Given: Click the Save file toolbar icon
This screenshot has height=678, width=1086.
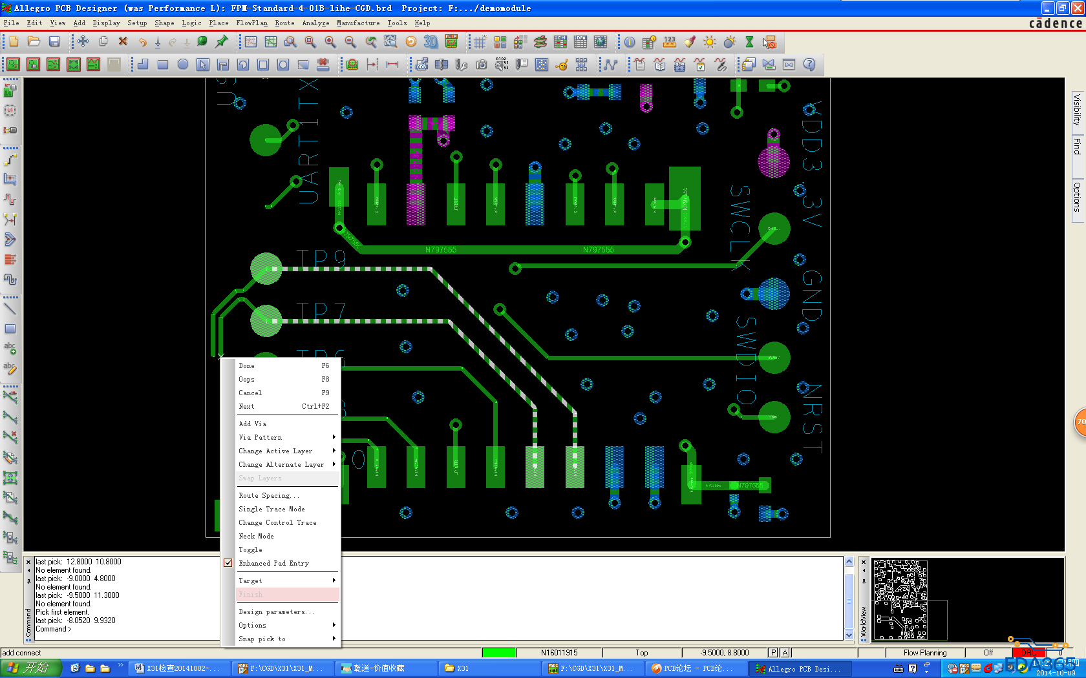Looking at the screenshot, I should coord(54,42).
